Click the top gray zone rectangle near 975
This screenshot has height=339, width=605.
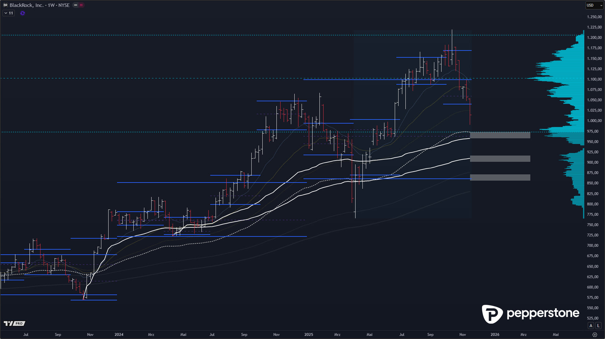coord(500,135)
